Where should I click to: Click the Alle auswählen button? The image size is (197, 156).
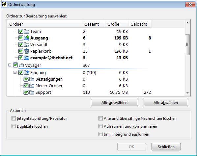[x=114, y=103]
